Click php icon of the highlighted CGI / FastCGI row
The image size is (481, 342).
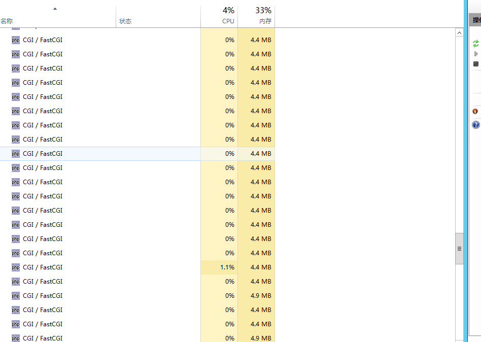tap(16, 154)
